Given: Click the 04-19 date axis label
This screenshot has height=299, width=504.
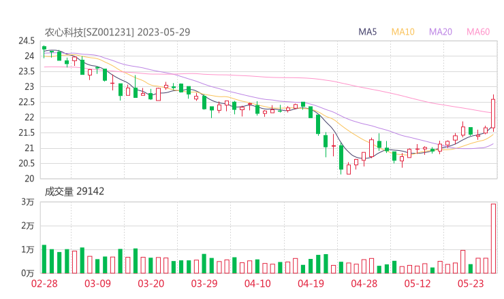Looking at the screenshot, I should click(311, 283).
